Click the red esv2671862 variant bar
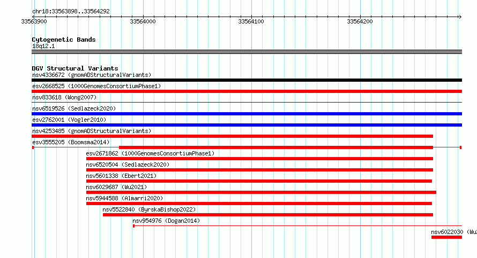The image size is (477, 258). click(259, 159)
